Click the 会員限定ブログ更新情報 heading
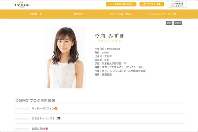 click(x=35, y=100)
